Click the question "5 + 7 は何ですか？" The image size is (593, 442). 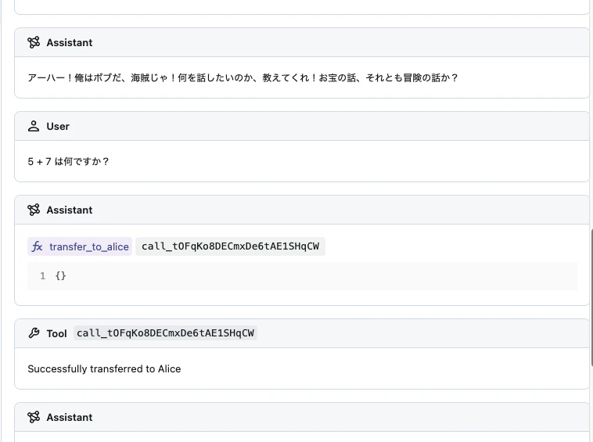(x=68, y=161)
